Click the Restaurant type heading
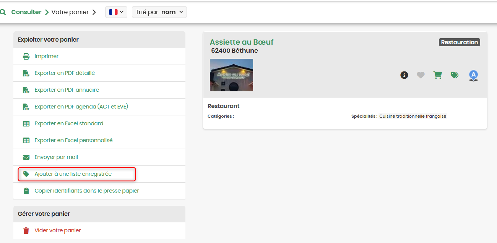 click(x=224, y=106)
